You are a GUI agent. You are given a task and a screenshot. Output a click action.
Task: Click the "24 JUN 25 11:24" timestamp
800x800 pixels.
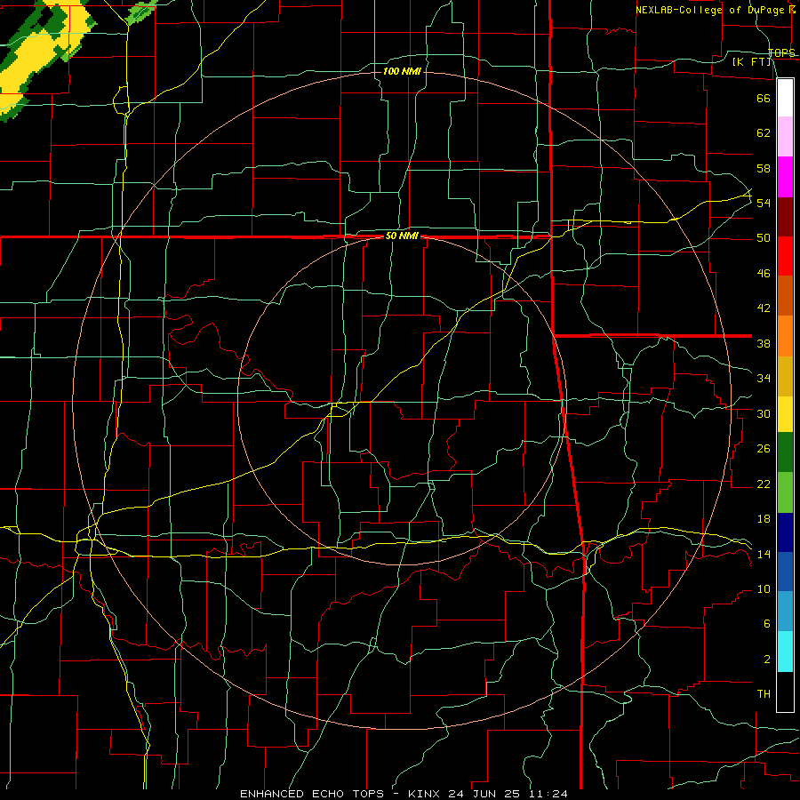pyautogui.click(x=508, y=794)
